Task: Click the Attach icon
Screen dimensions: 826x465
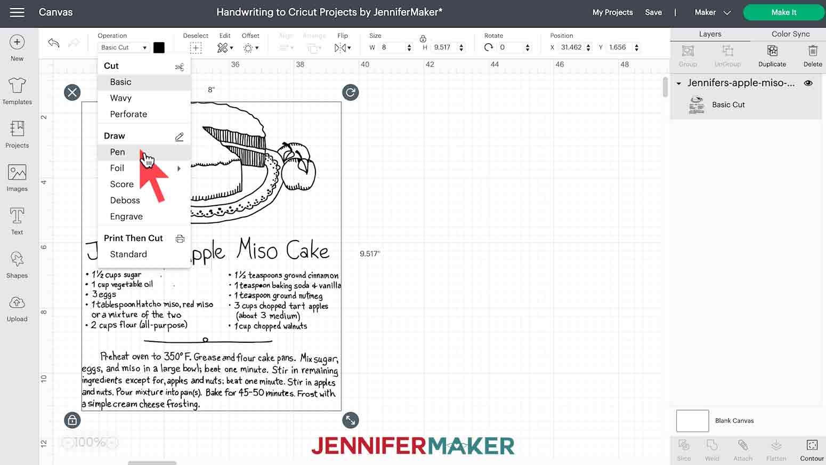Action: [743, 445]
